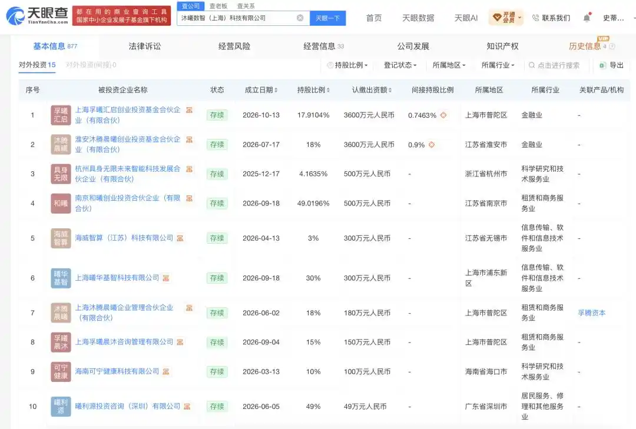
Task: Open equity chart icon for 南京和曦创业
Action: (x=189, y=198)
